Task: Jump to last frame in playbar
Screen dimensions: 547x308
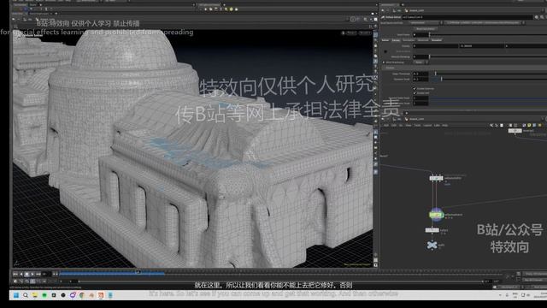Action: (x=38, y=274)
